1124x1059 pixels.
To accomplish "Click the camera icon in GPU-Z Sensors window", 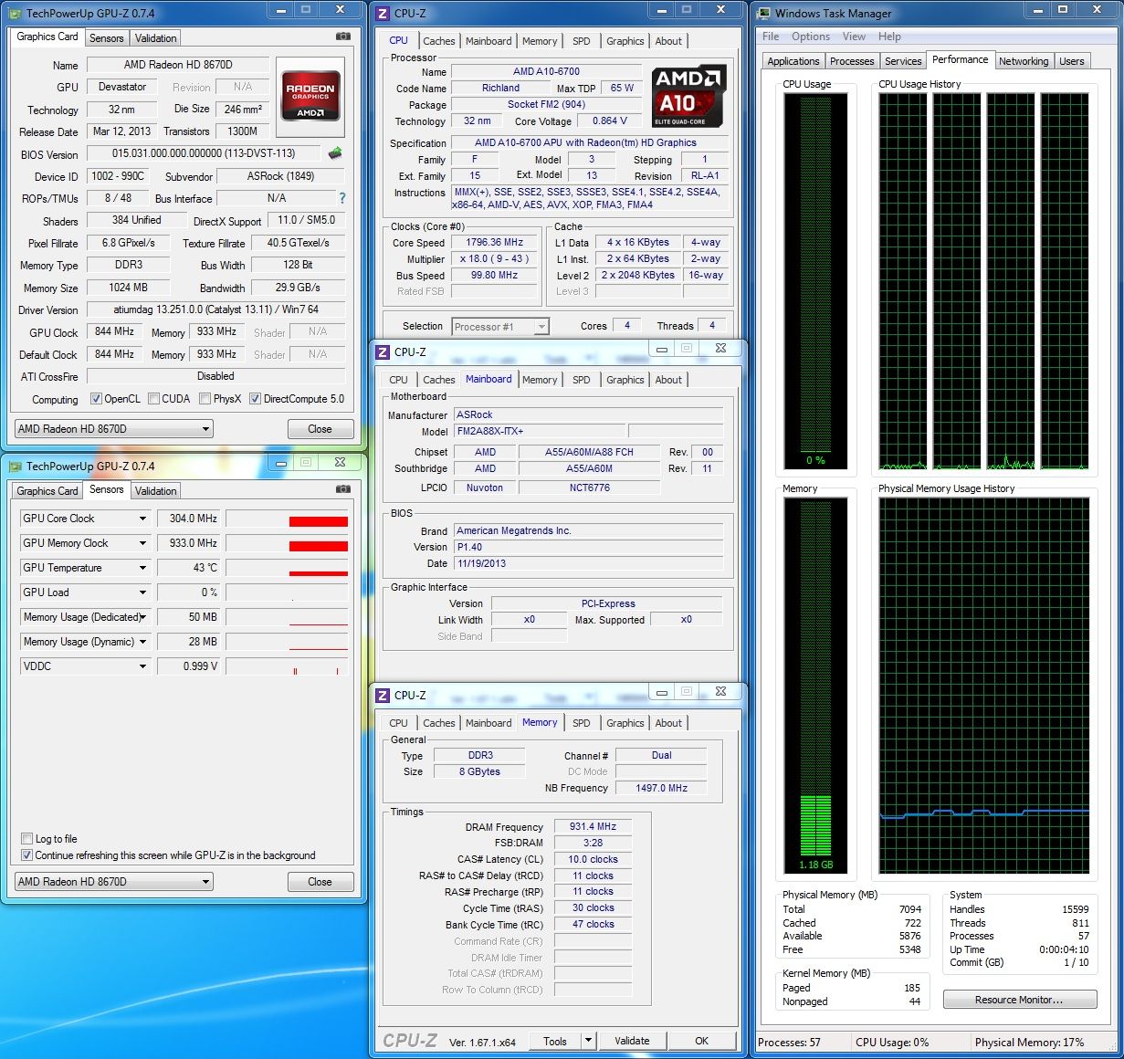I will pyautogui.click(x=342, y=489).
